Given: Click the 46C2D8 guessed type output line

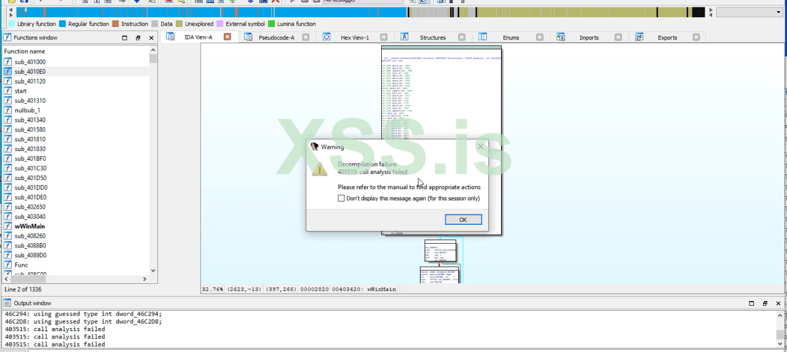Looking at the screenshot, I should [84, 321].
